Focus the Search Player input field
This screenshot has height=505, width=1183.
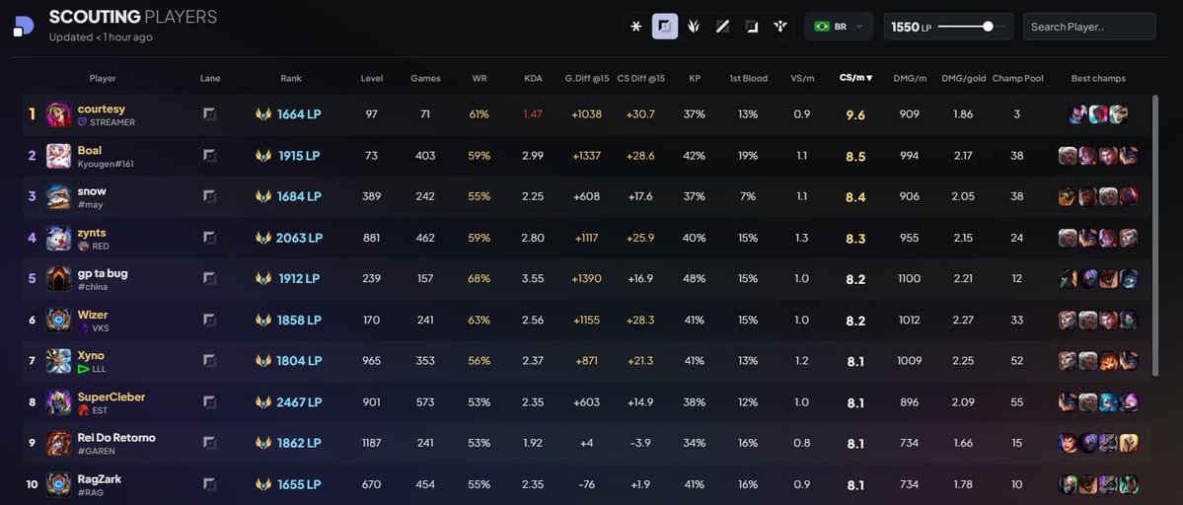pyautogui.click(x=1088, y=27)
